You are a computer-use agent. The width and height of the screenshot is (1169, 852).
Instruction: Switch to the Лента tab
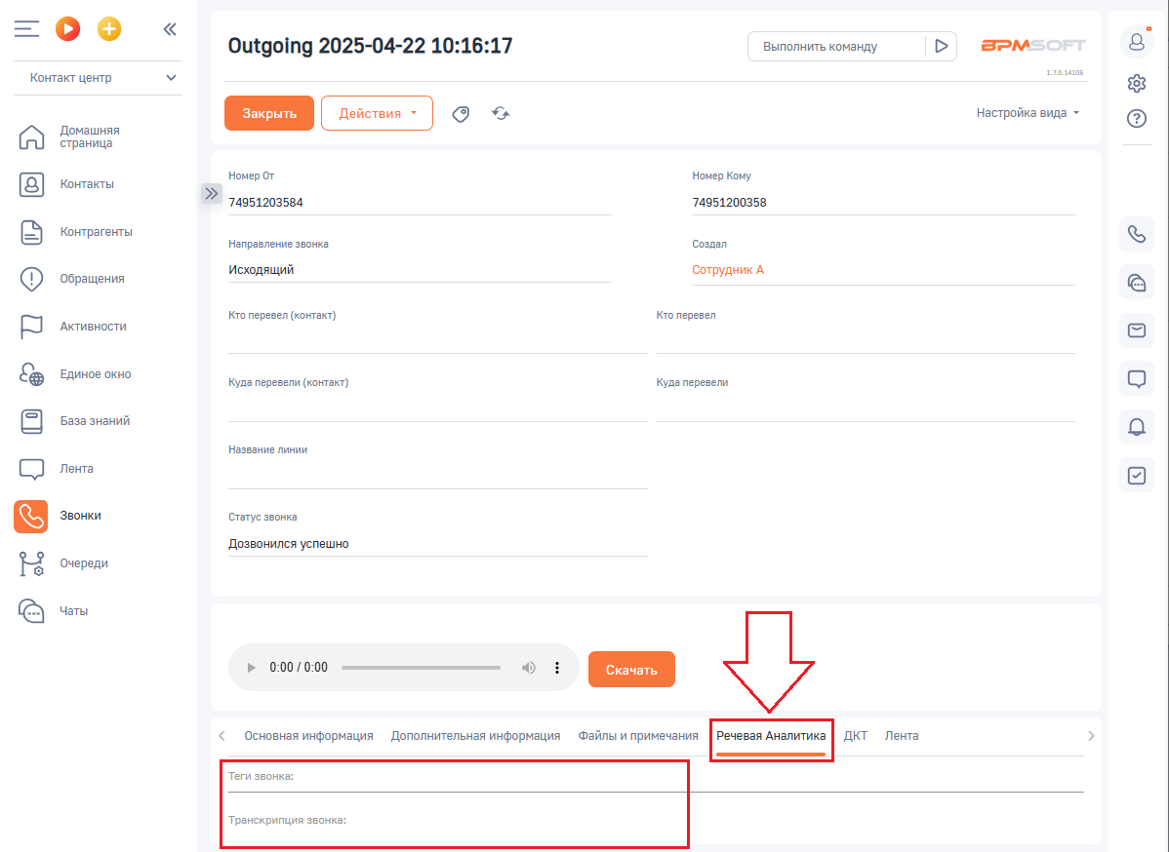click(x=902, y=736)
